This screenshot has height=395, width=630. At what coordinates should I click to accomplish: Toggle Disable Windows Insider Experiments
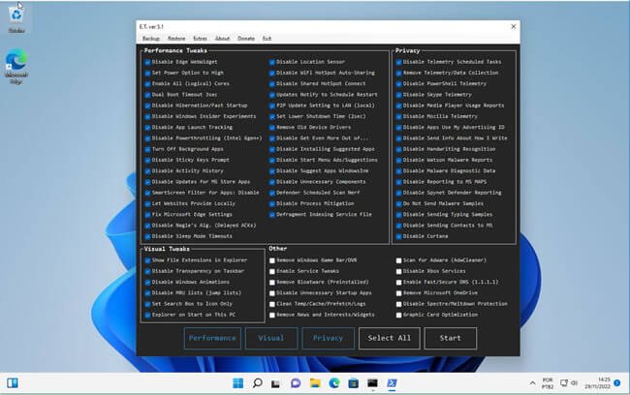click(147, 116)
